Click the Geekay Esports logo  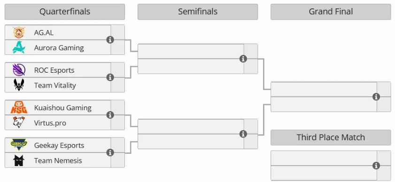pos(19,145)
